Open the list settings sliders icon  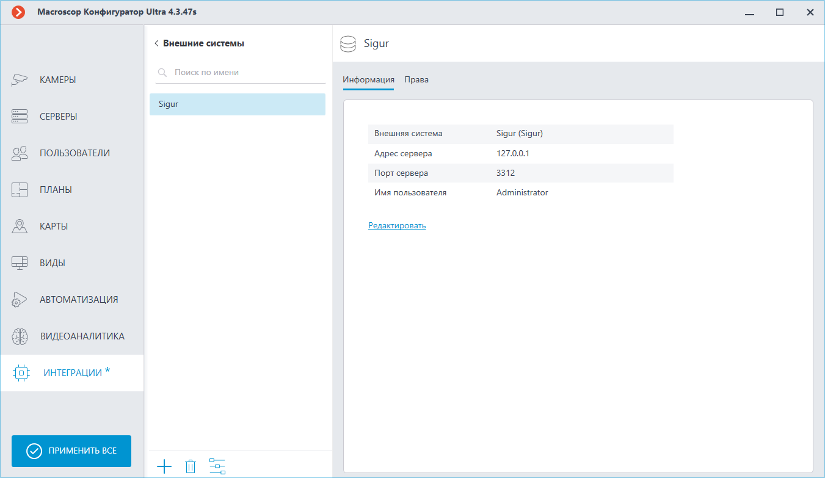pyautogui.click(x=217, y=466)
